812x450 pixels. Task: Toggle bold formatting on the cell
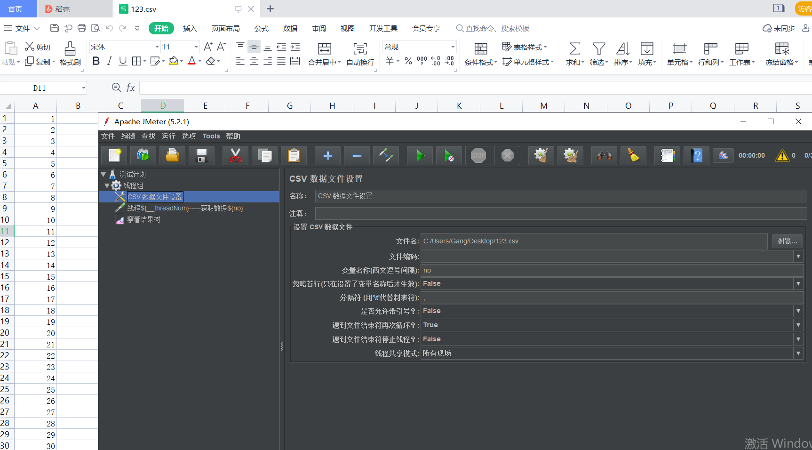pyautogui.click(x=96, y=61)
